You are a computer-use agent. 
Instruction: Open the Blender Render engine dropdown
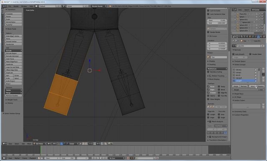click(x=98, y=6)
